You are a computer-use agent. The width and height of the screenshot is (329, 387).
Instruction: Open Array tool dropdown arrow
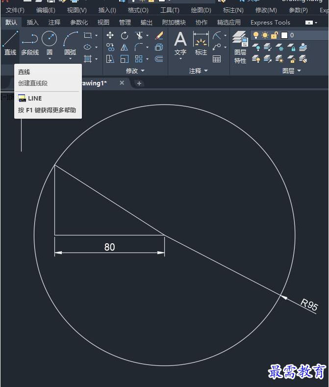[x=148, y=59]
